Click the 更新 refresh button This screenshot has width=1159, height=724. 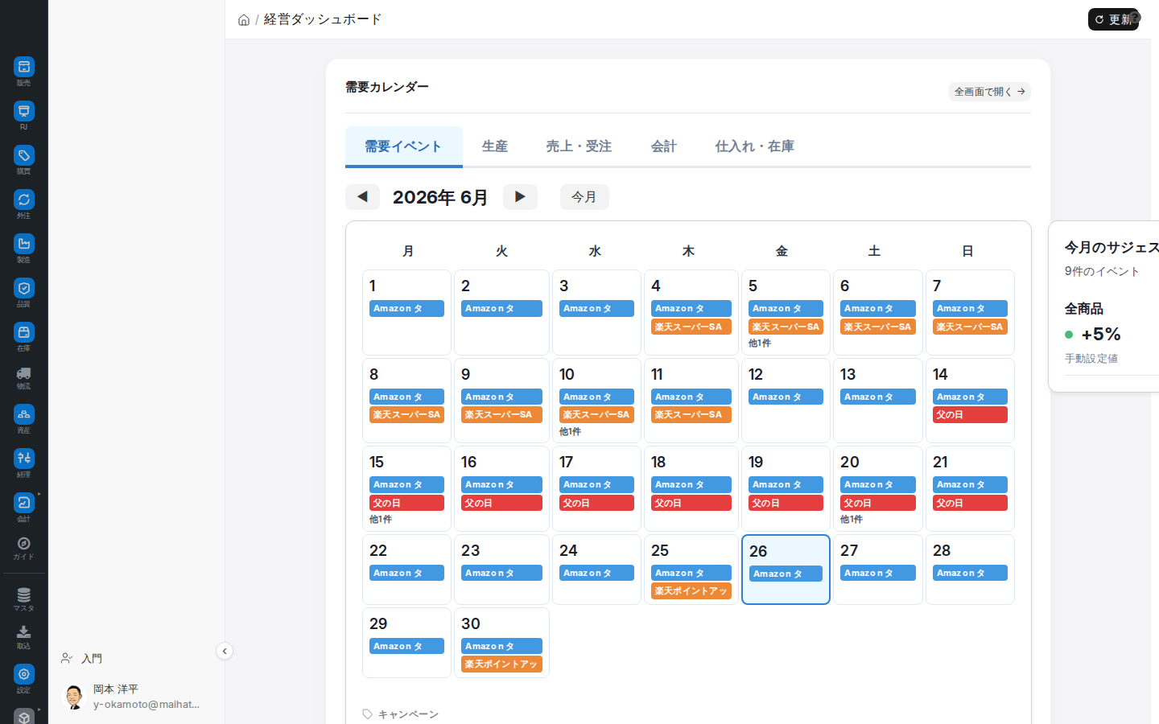pos(1113,19)
